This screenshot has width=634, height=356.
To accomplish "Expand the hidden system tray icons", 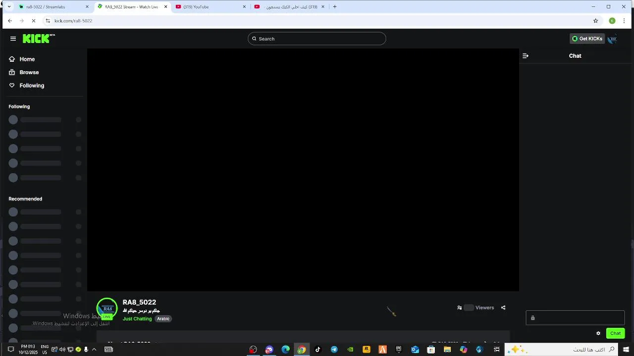I will click(x=94, y=350).
